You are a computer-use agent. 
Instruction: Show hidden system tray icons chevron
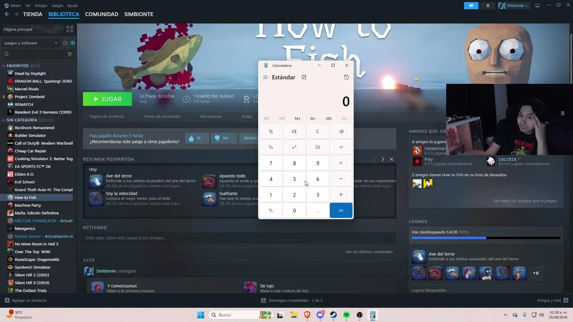coord(505,315)
